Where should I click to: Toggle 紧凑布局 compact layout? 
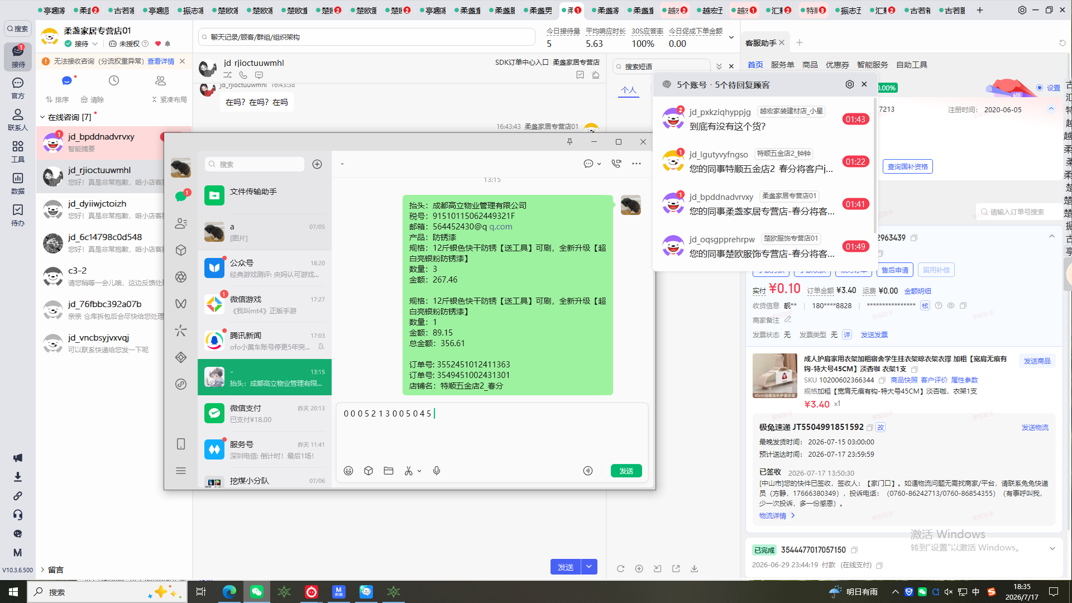[x=169, y=99]
